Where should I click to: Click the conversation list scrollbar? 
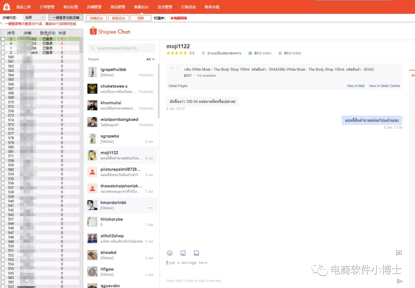pos(159,91)
